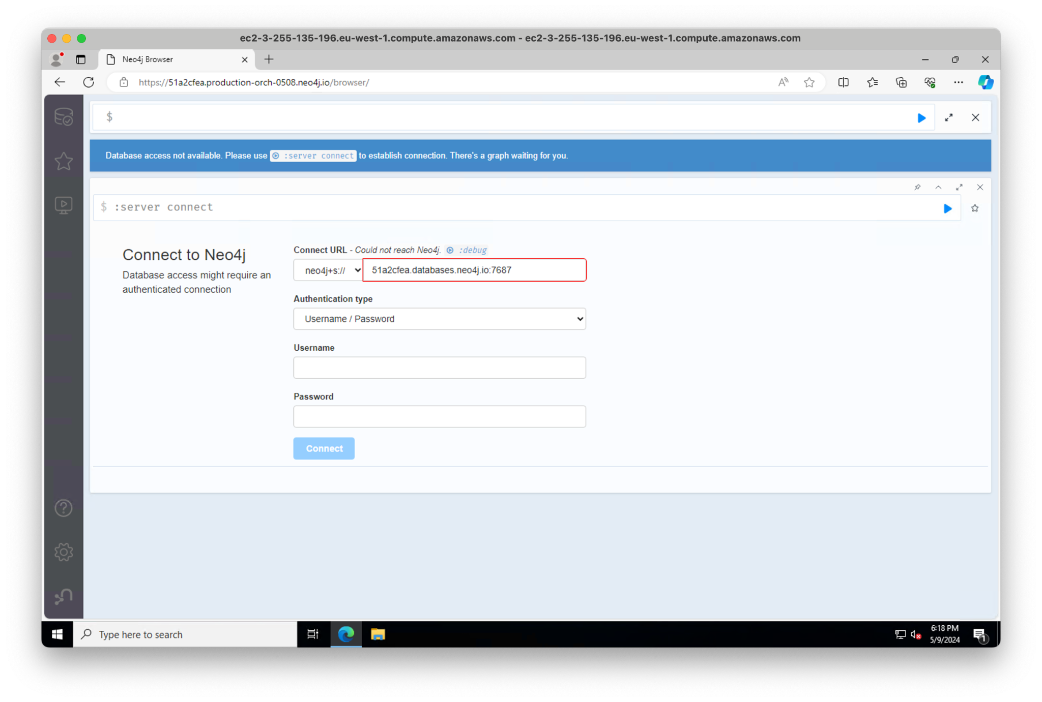Click the Connect button

click(324, 448)
